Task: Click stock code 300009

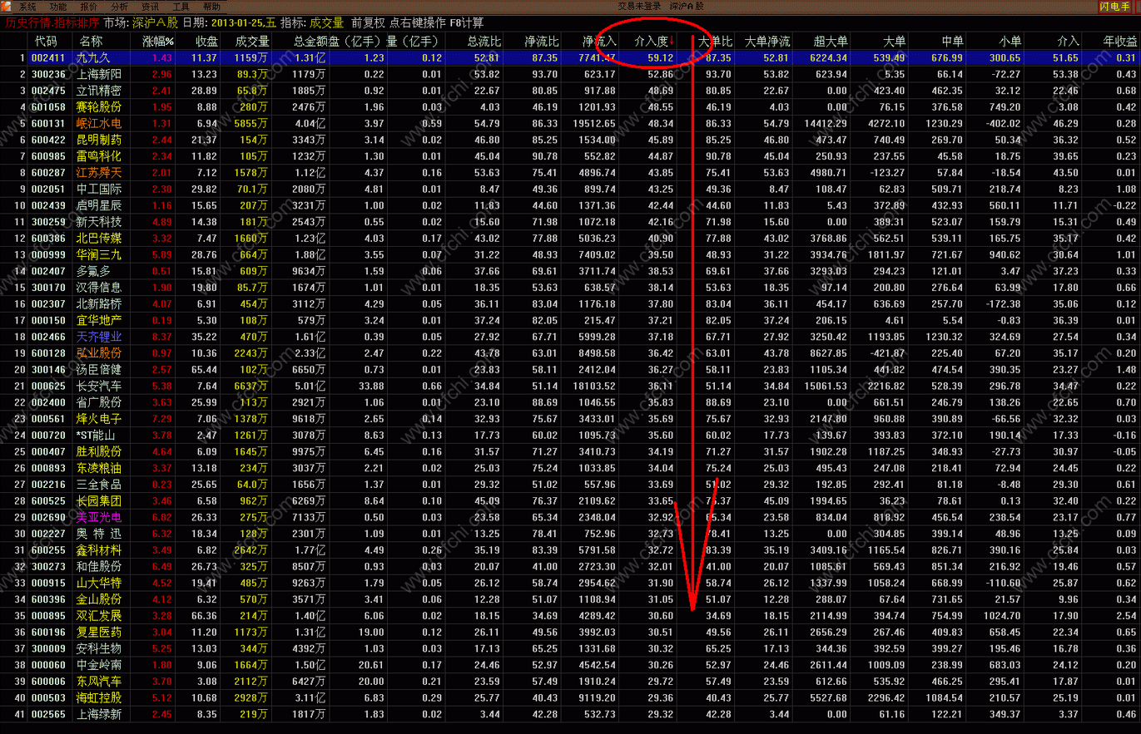Action: 47,648
